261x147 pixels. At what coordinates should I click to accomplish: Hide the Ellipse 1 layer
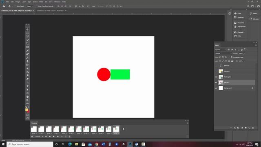216,82
